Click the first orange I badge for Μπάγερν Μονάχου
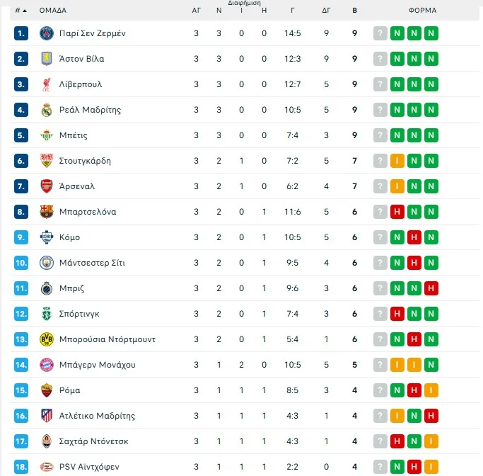The image size is (483, 476). (397, 365)
